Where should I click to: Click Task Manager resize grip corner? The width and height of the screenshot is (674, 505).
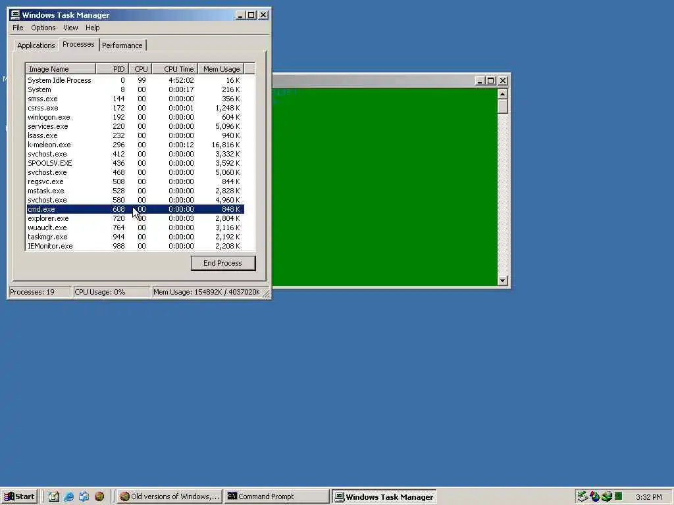tap(267, 294)
